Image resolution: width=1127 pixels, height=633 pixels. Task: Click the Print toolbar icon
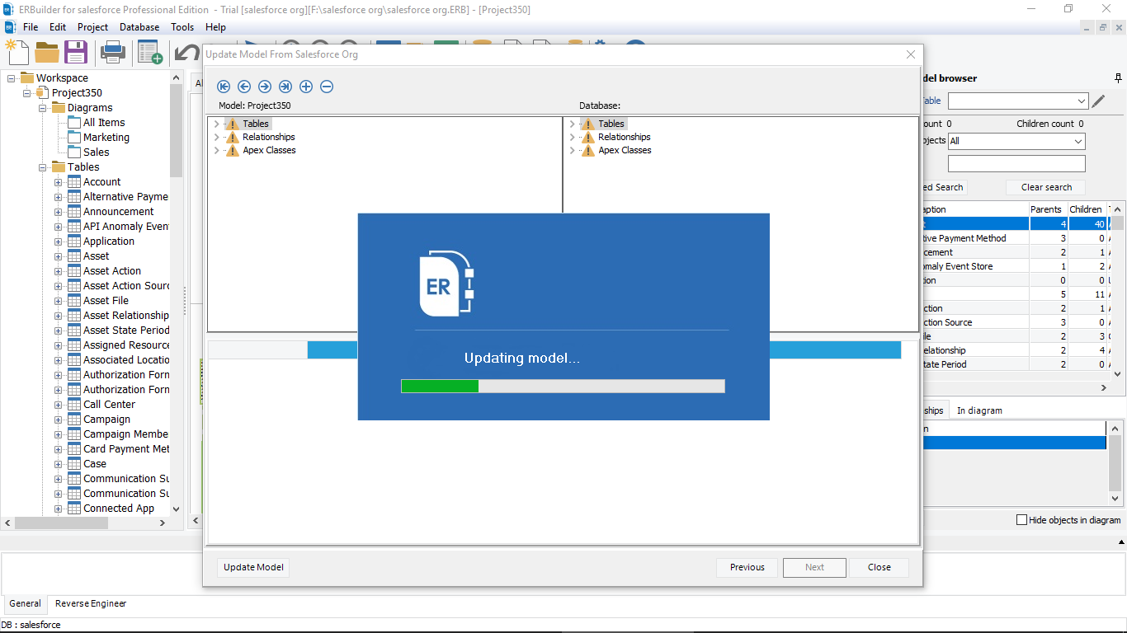pyautogui.click(x=113, y=53)
